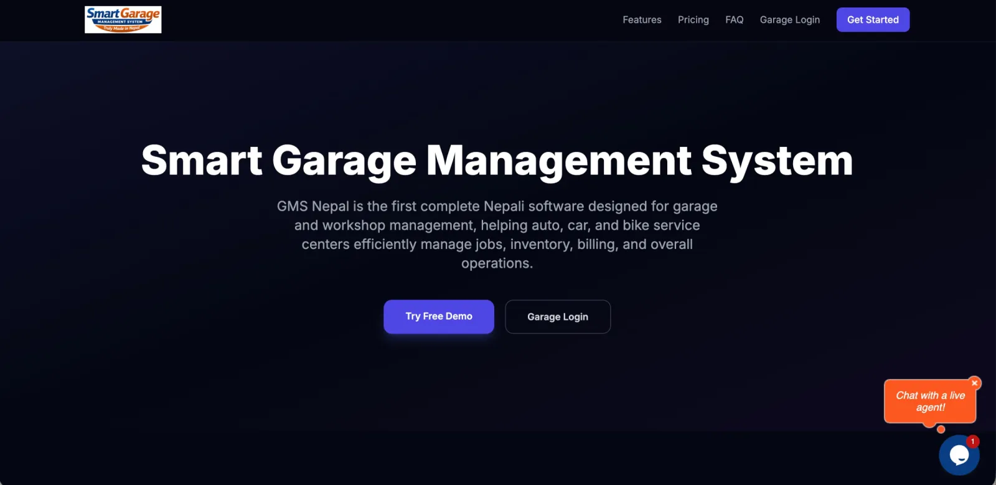Click the Smart Garage logo
Viewport: 996px width, 485px height.
click(x=123, y=20)
